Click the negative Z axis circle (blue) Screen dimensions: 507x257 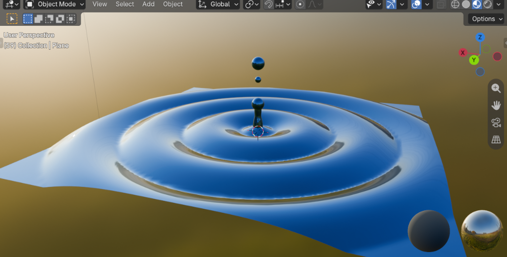point(480,72)
